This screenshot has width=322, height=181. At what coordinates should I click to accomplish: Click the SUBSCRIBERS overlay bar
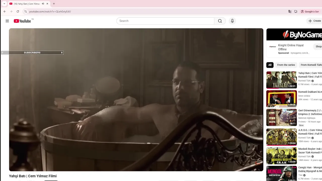pos(32,53)
